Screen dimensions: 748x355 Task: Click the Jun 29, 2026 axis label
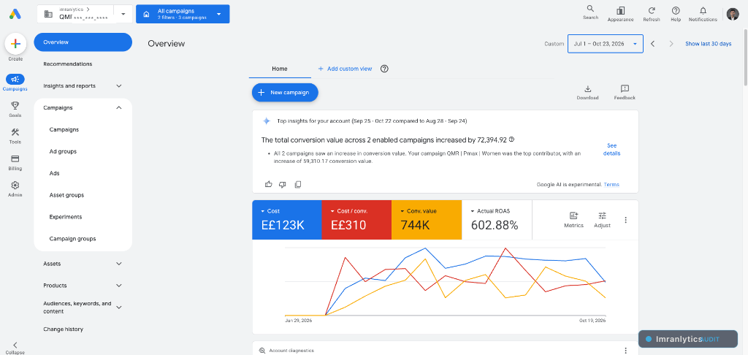click(298, 321)
